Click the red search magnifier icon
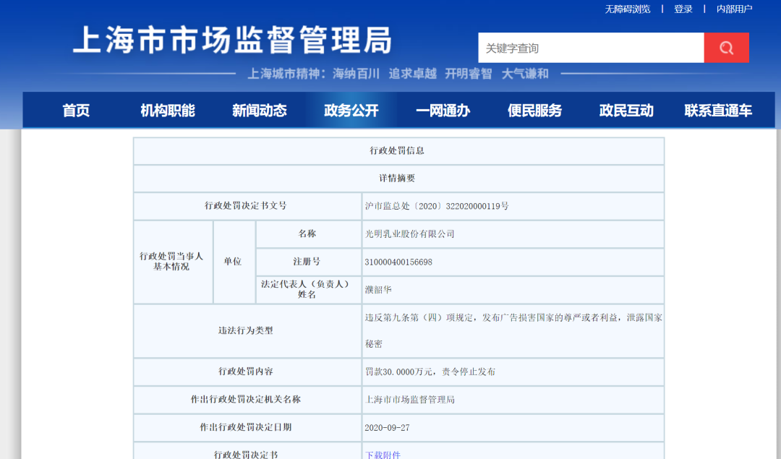Viewport: 781px width, 459px height. click(x=726, y=48)
